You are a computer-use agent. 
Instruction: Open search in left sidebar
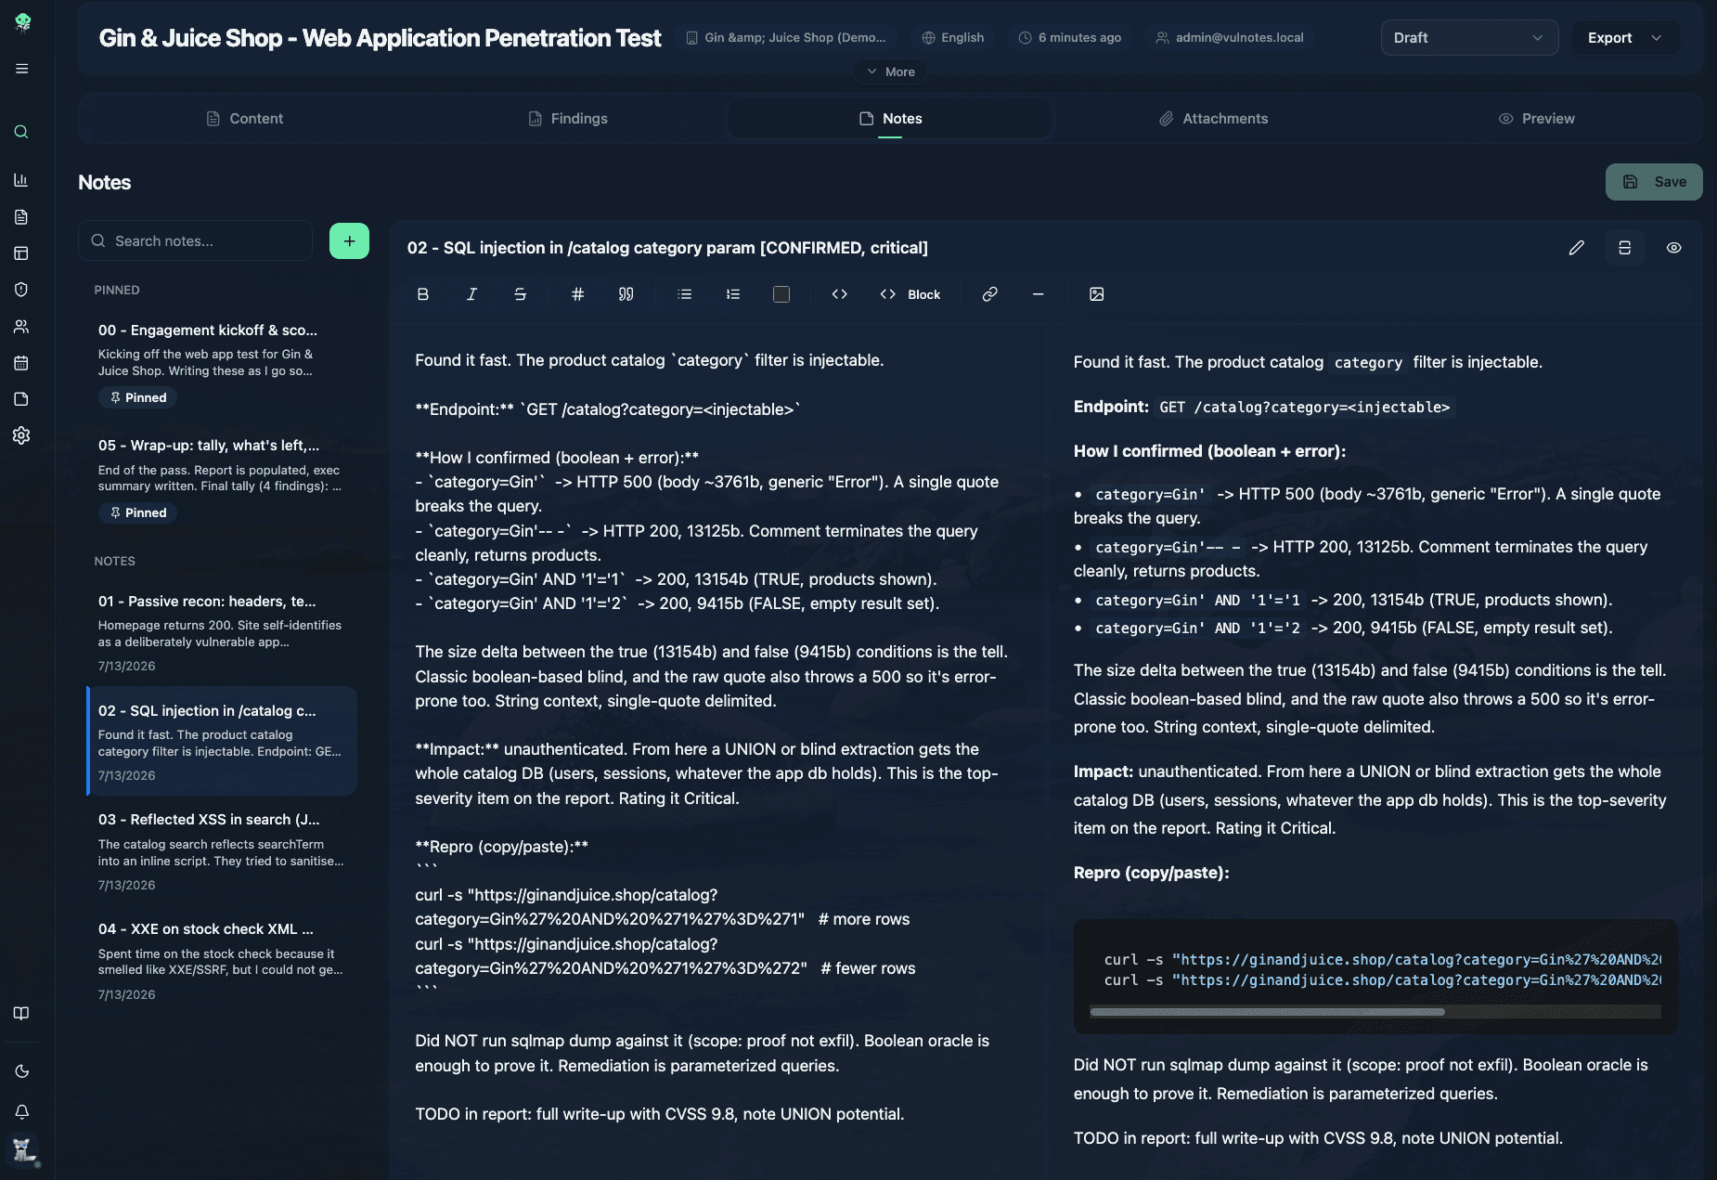point(21,132)
